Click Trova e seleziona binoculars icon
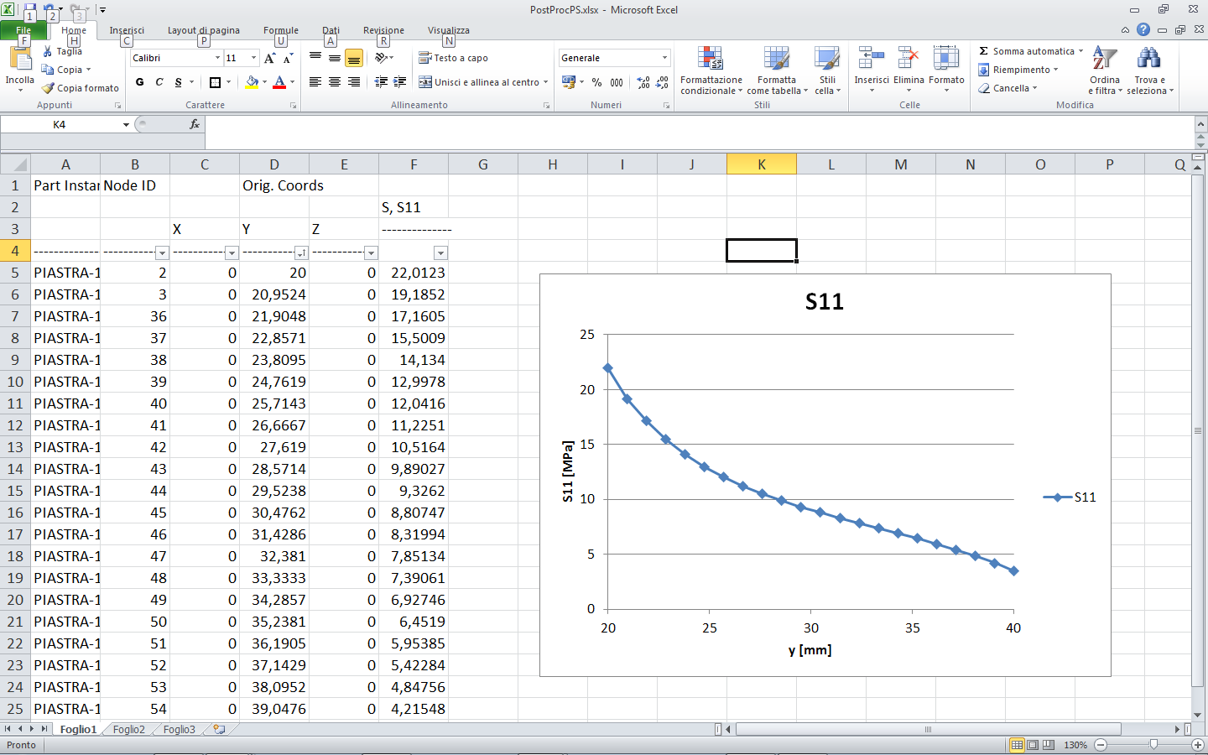The image size is (1208, 755). pos(1149,59)
